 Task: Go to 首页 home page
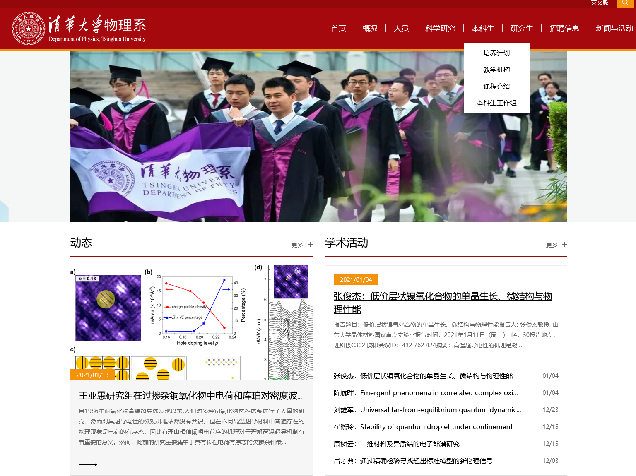(338, 29)
